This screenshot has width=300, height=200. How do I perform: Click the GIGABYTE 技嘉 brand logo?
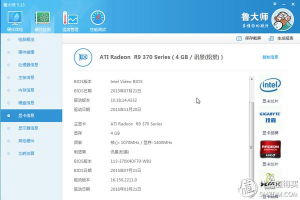pos(270,117)
